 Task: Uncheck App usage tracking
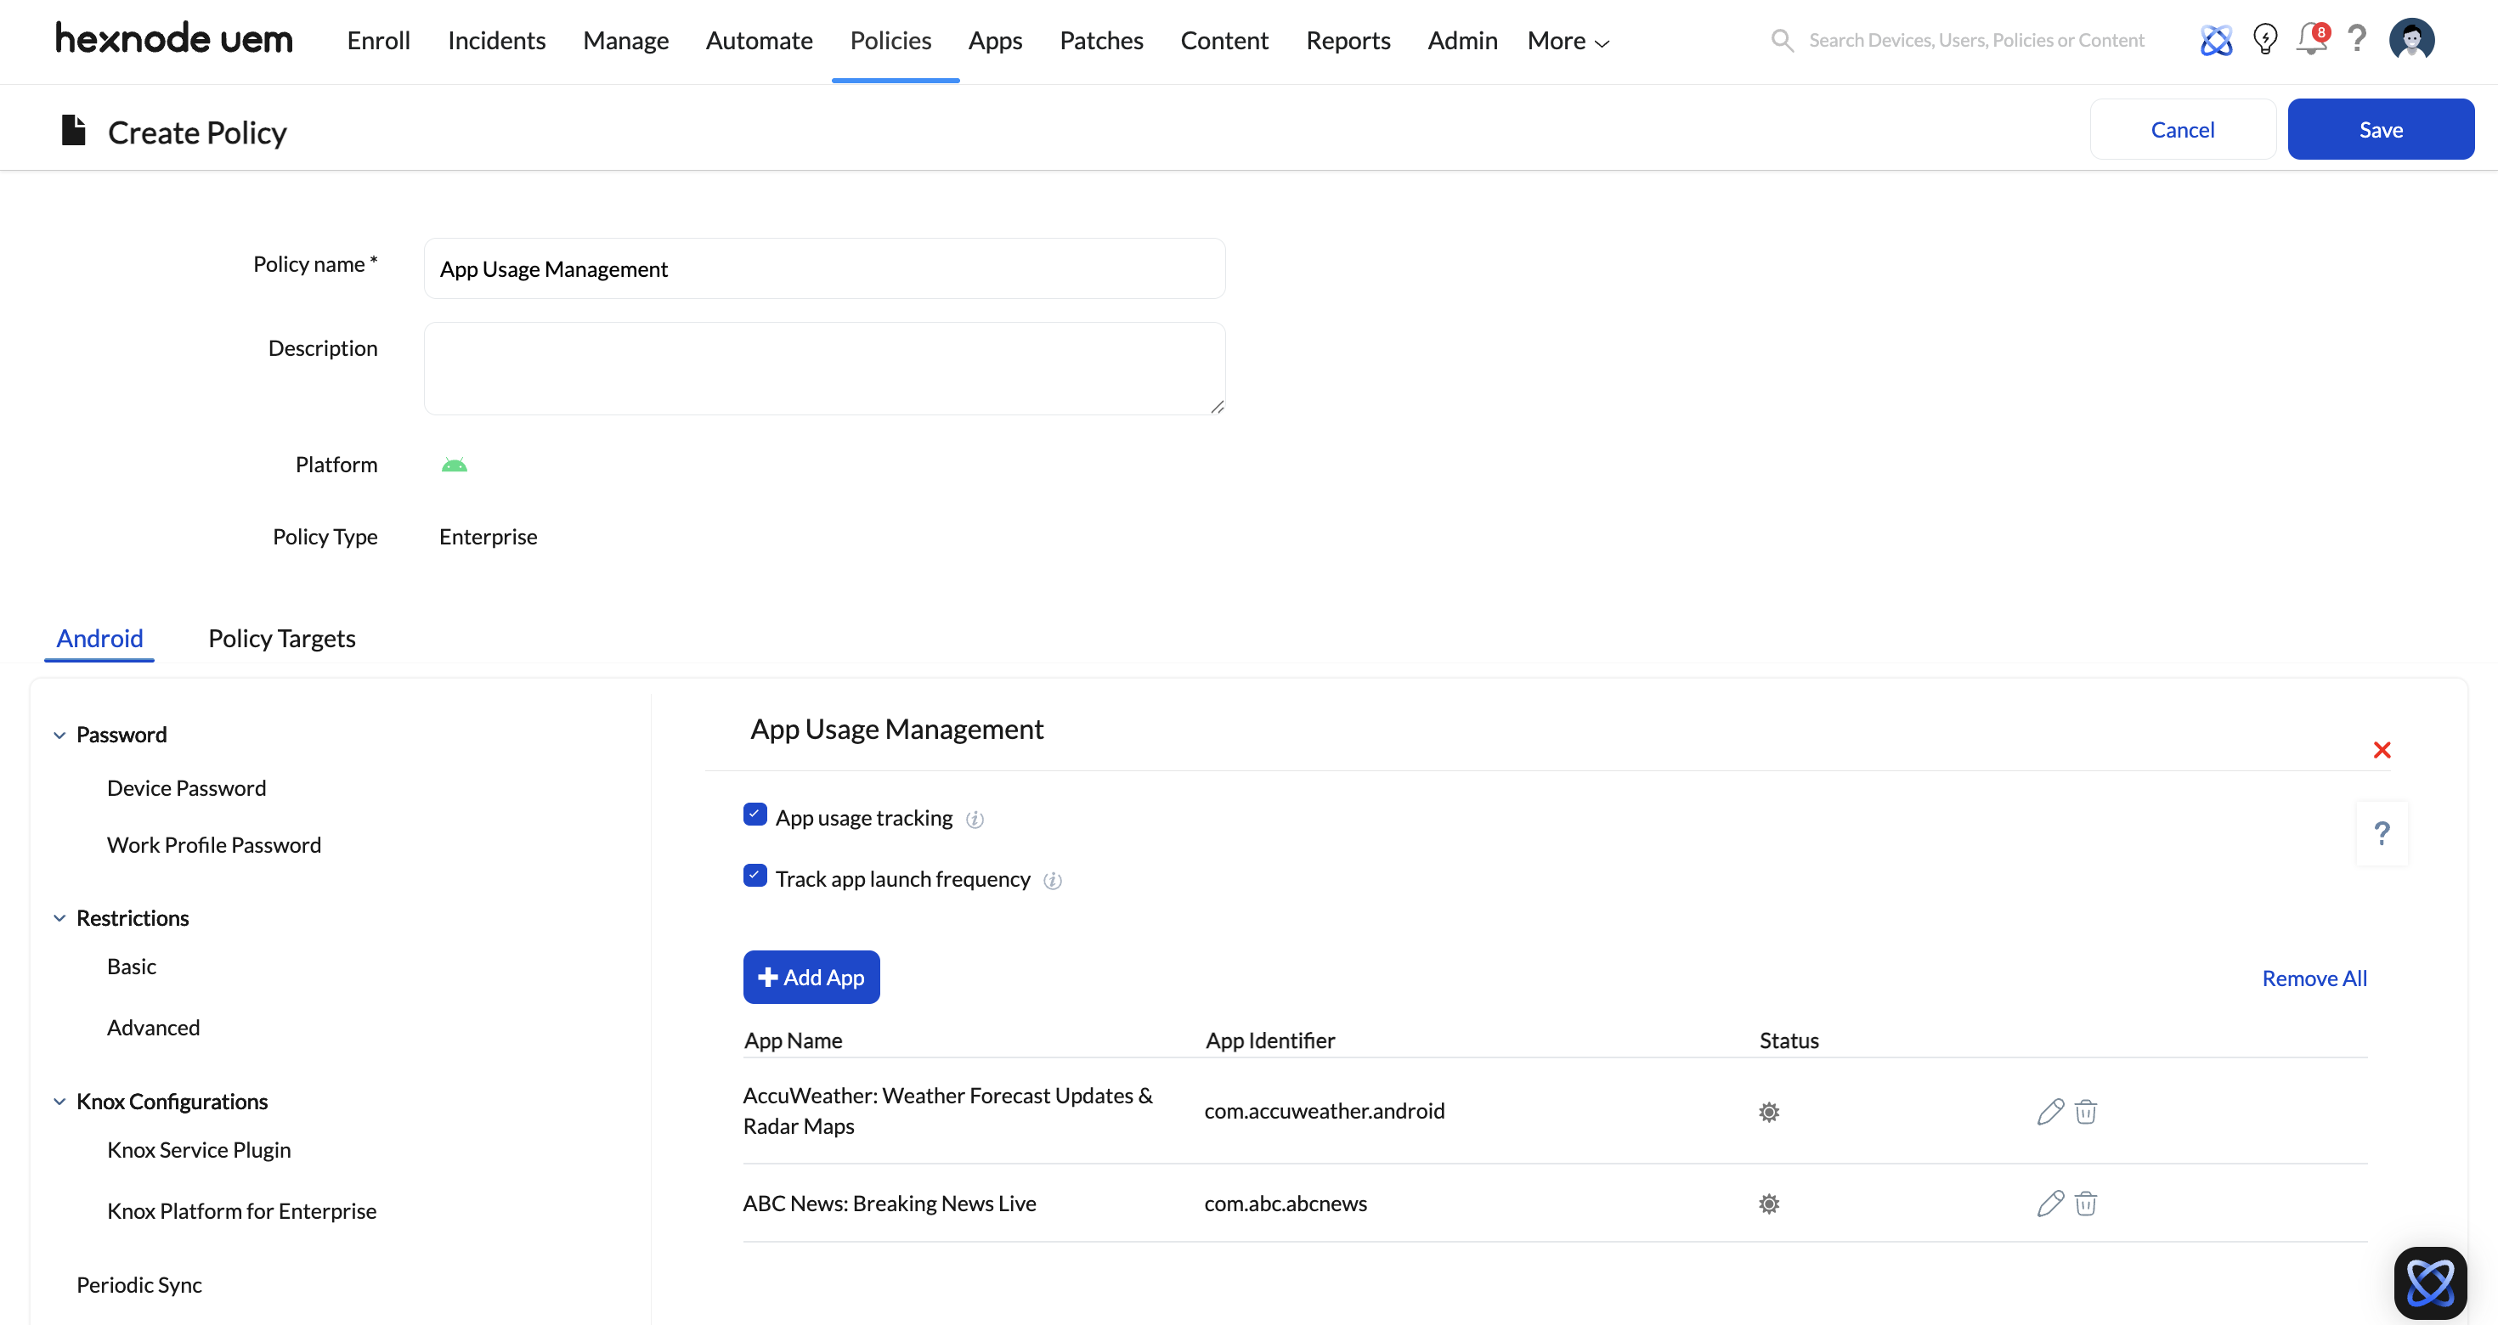(x=755, y=815)
